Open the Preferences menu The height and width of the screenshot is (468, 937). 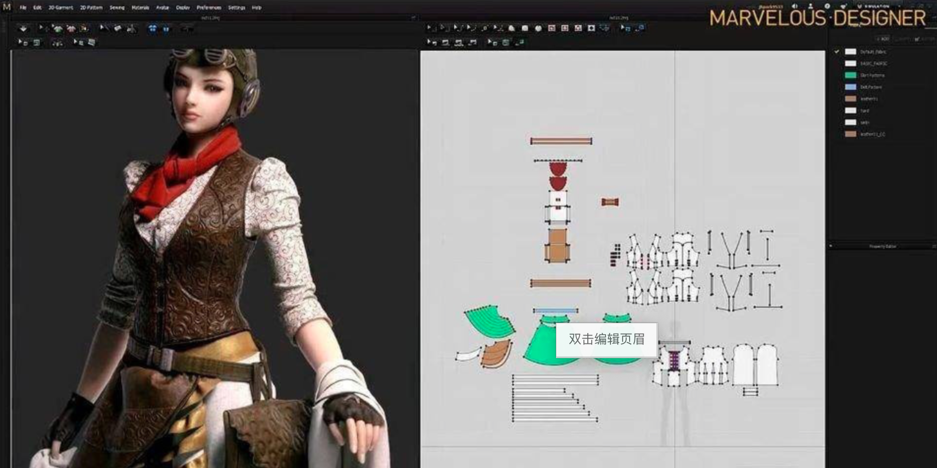tap(209, 7)
